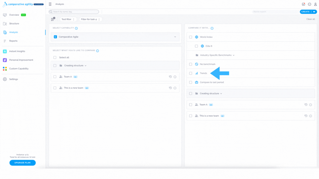This screenshot has width=319, height=179.
Task: Click the help info icon in header
Action: pos(309,4)
